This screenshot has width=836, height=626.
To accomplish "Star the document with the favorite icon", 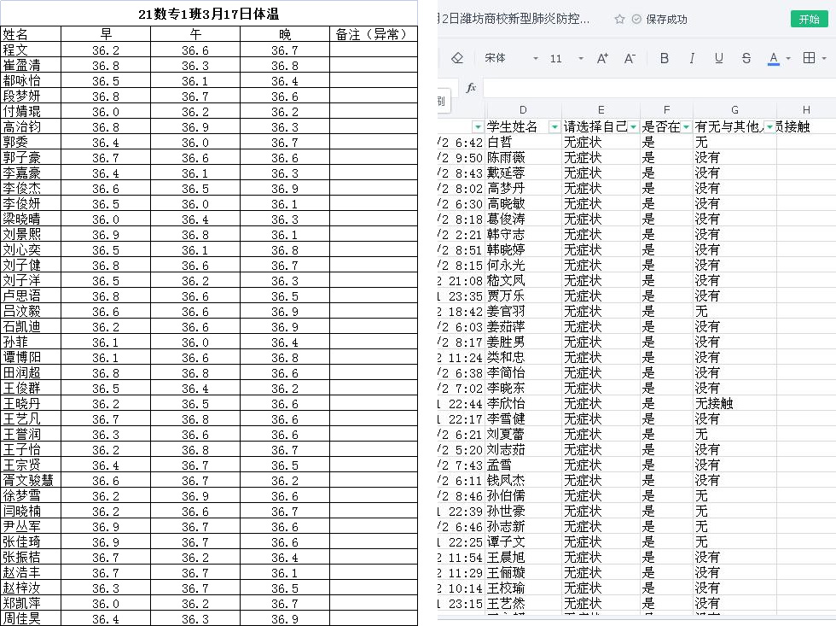I will coord(619,19).
